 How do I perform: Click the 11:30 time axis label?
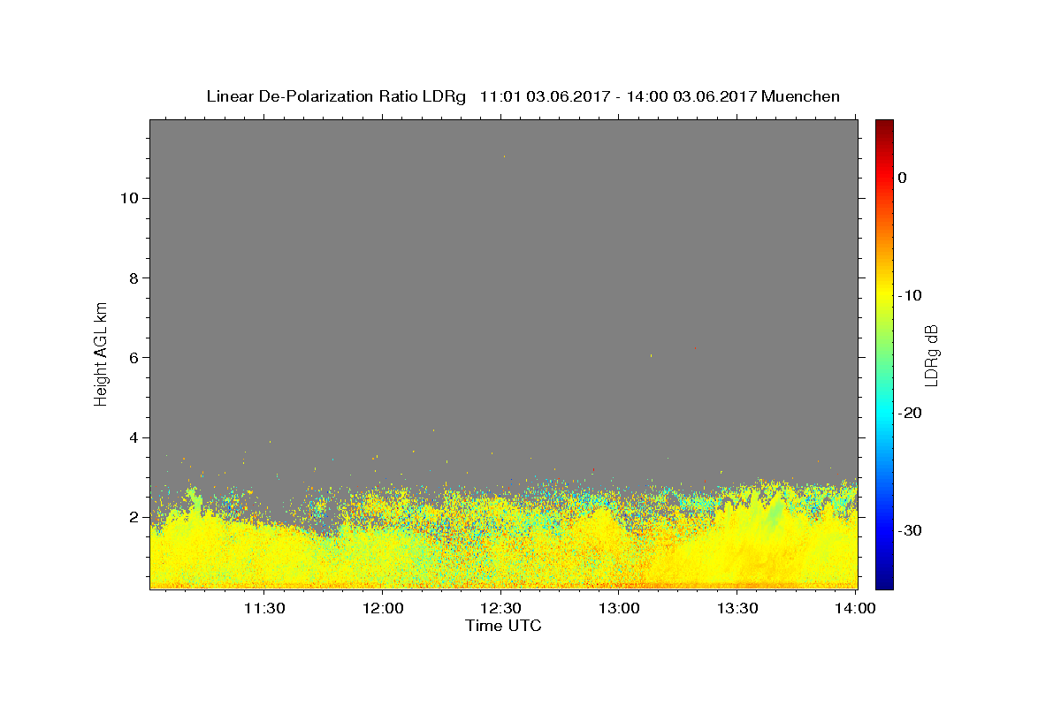tap(263, 608)
